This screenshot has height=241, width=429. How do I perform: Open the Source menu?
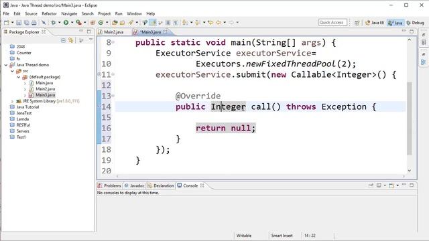point(31,13)
